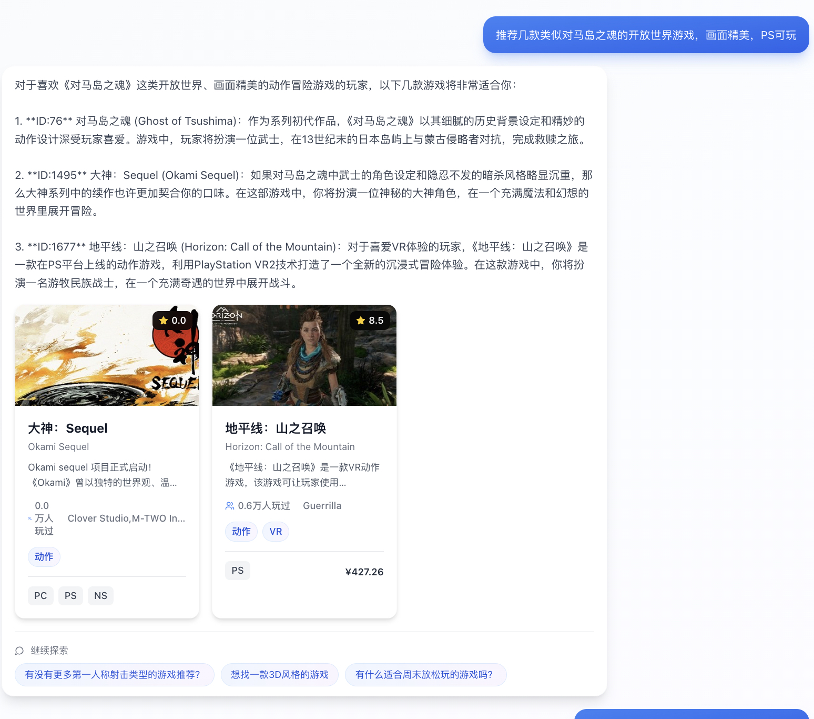Select the 动作 tag on the Okami card

click(44, 556)
